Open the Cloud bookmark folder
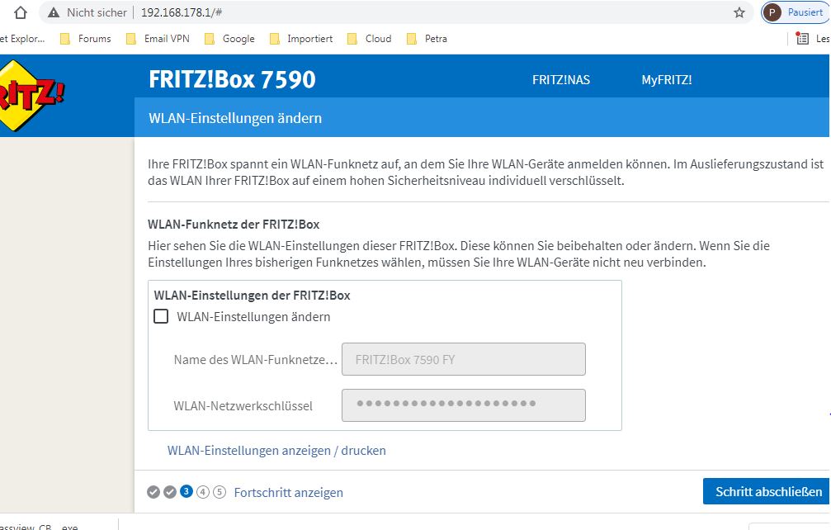 pos(370,39)
